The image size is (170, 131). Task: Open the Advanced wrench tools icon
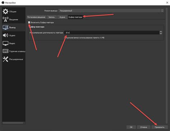click(5, 59)
